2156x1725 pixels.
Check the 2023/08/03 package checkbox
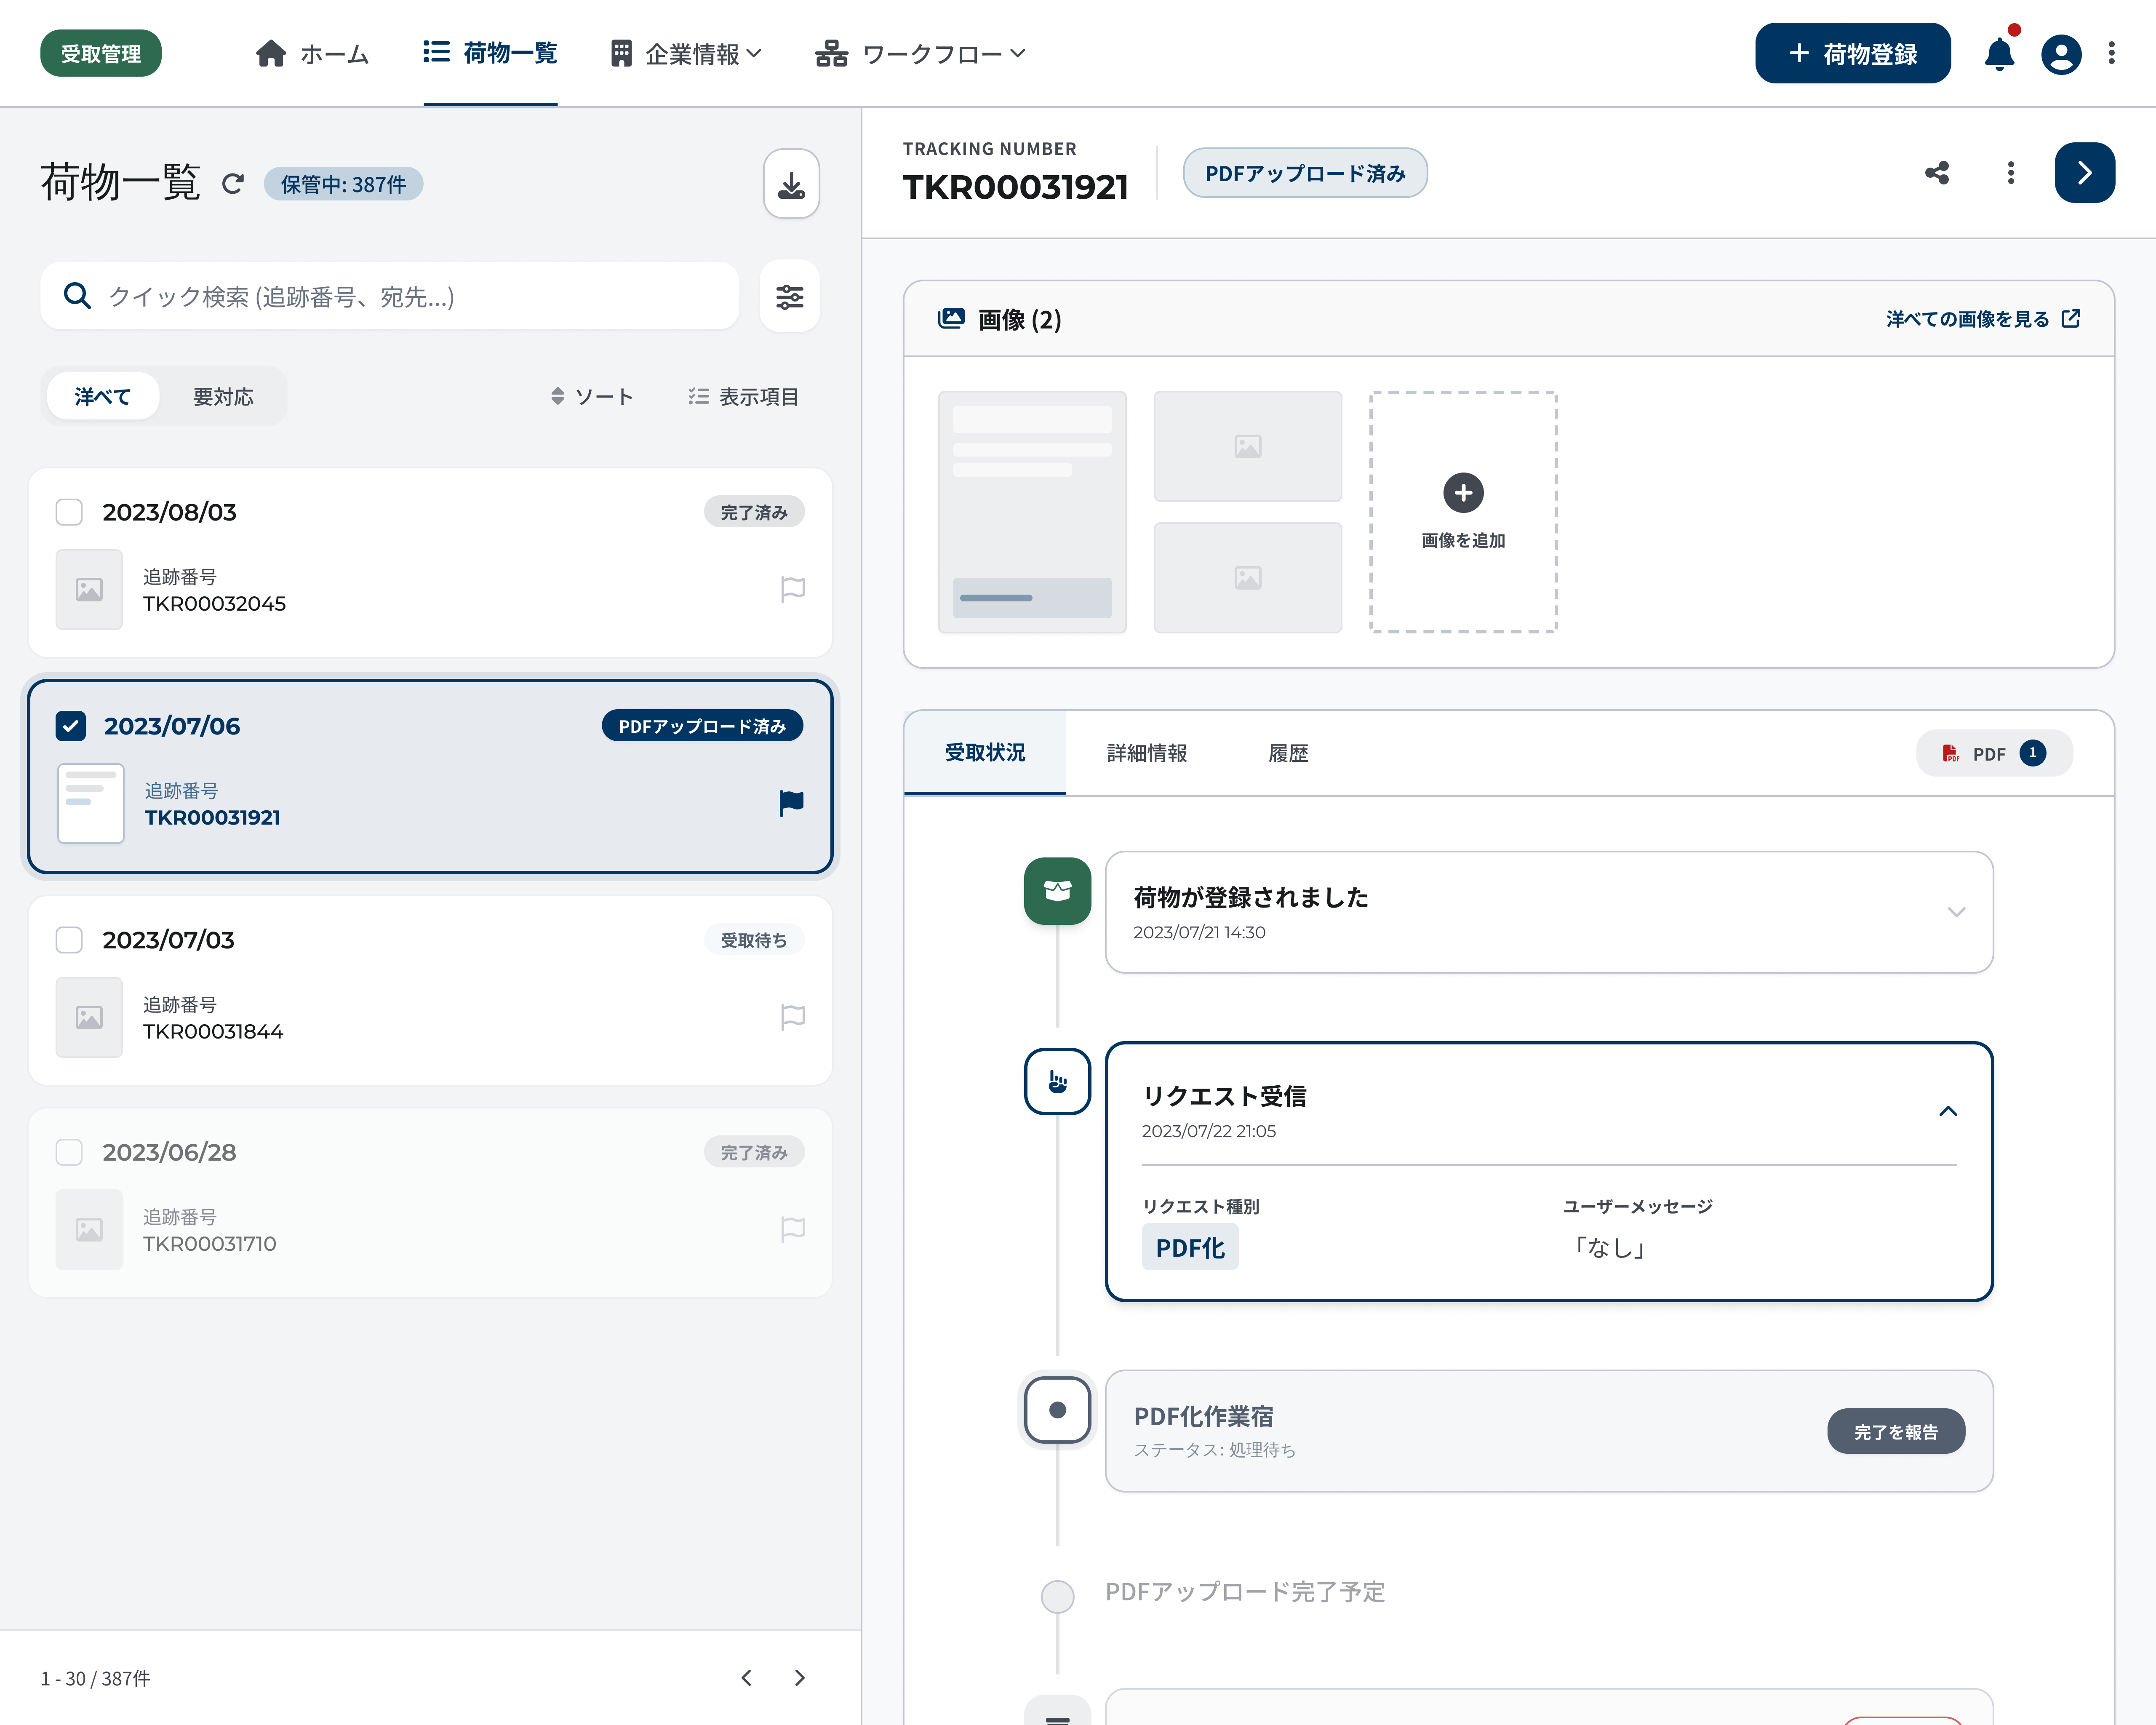click(x=69, y=512)
